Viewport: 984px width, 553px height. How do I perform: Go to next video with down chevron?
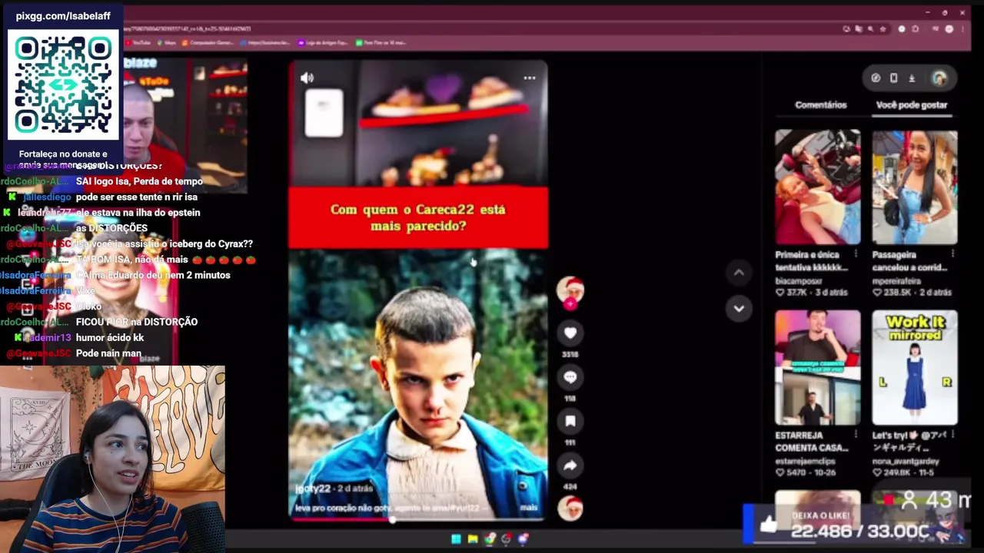pos(739,309)
